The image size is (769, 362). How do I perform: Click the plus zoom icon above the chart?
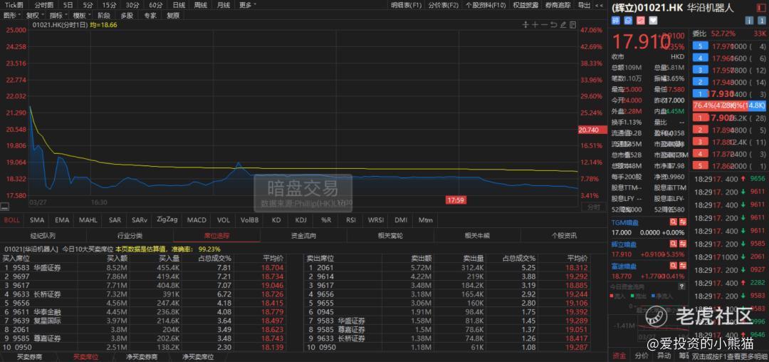coord(535,24)
